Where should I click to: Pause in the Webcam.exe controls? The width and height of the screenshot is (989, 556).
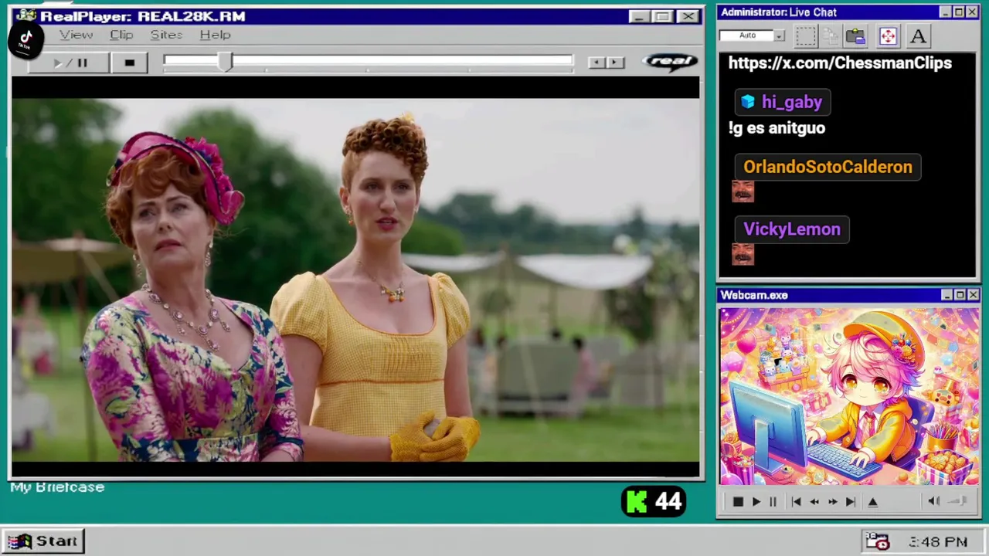point(773,502)
